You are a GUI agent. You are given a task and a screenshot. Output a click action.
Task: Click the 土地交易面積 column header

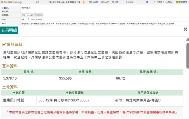(75, 93)
